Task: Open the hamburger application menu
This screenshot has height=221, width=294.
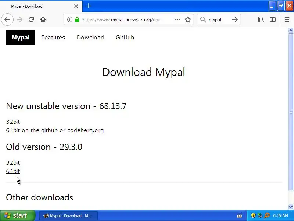Action: coord(287,20)
